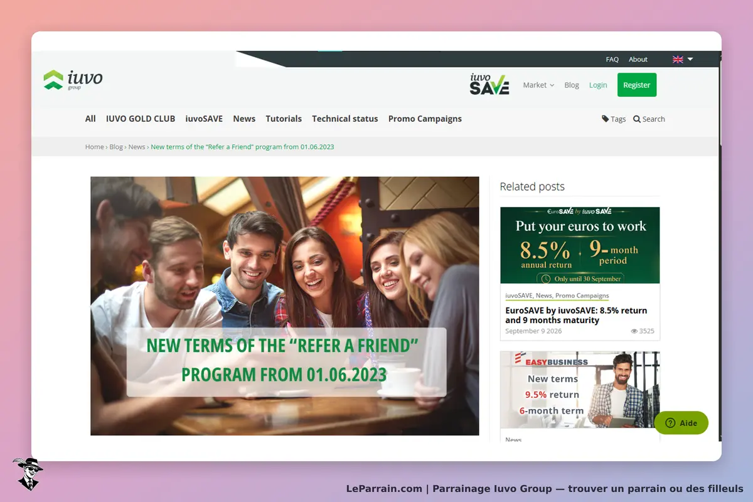This screenshot has width=753, height=502.
Task: Click the September 9 2026 date text
Action: tap(533, 331)
